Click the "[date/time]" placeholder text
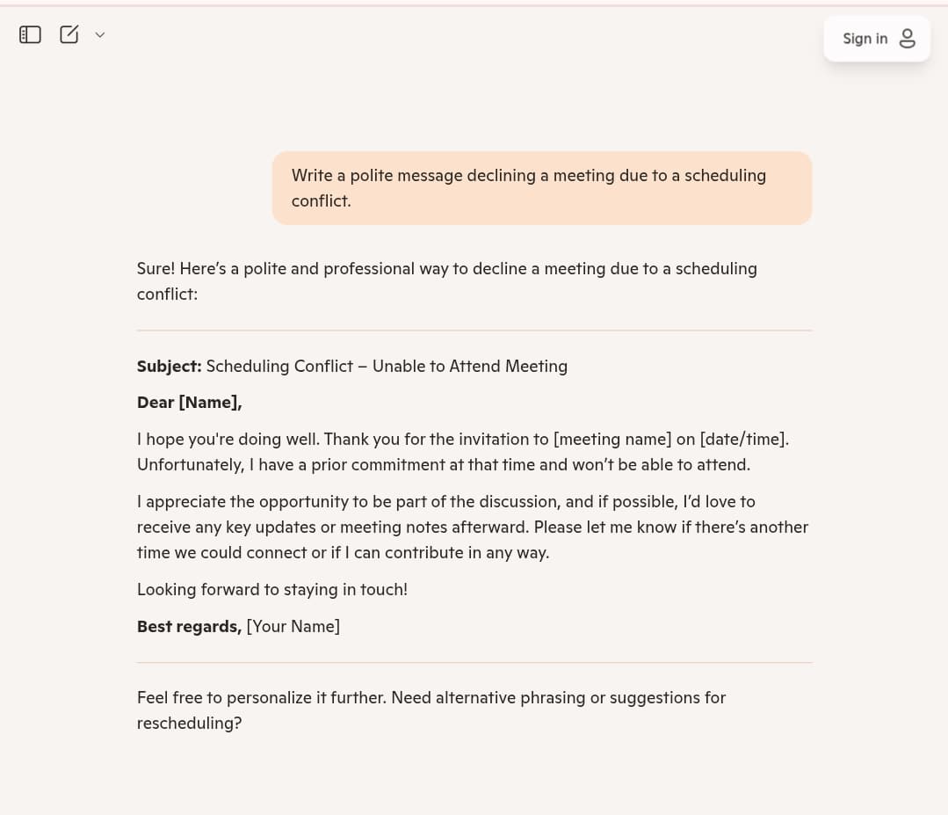948x815 pixels. [x=742, y=439]
